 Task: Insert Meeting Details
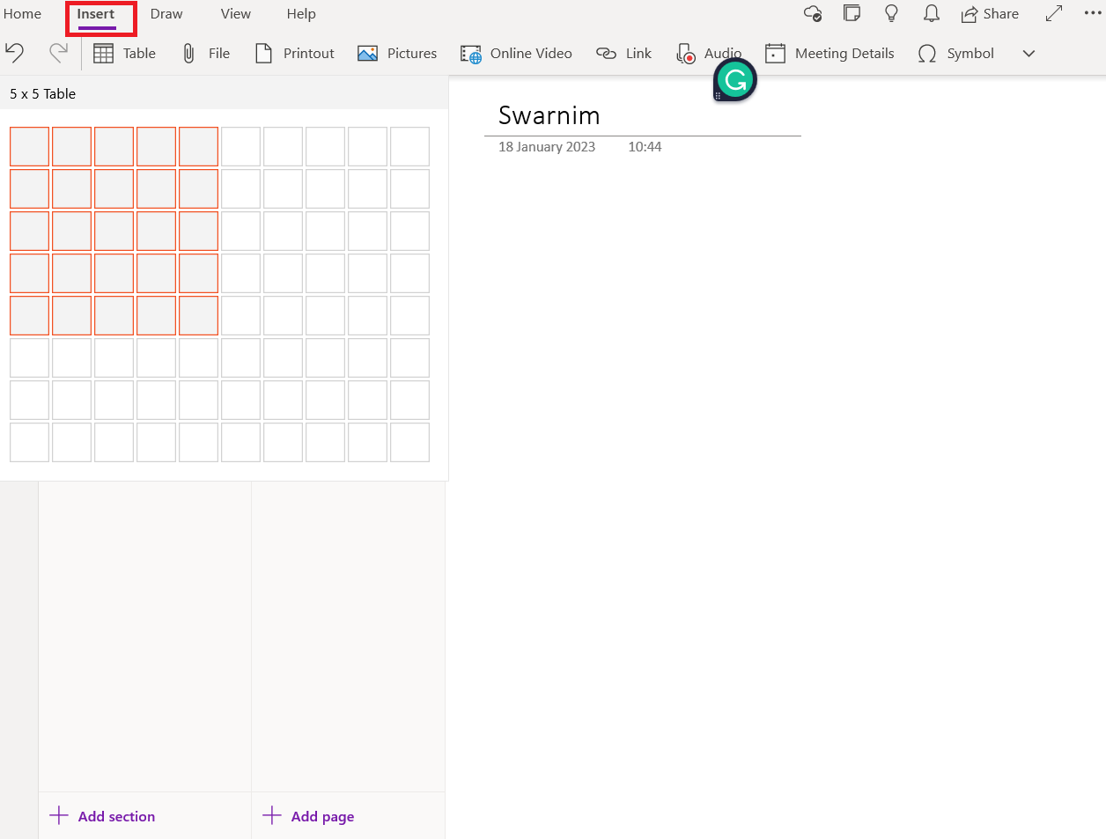coord(829,54)
